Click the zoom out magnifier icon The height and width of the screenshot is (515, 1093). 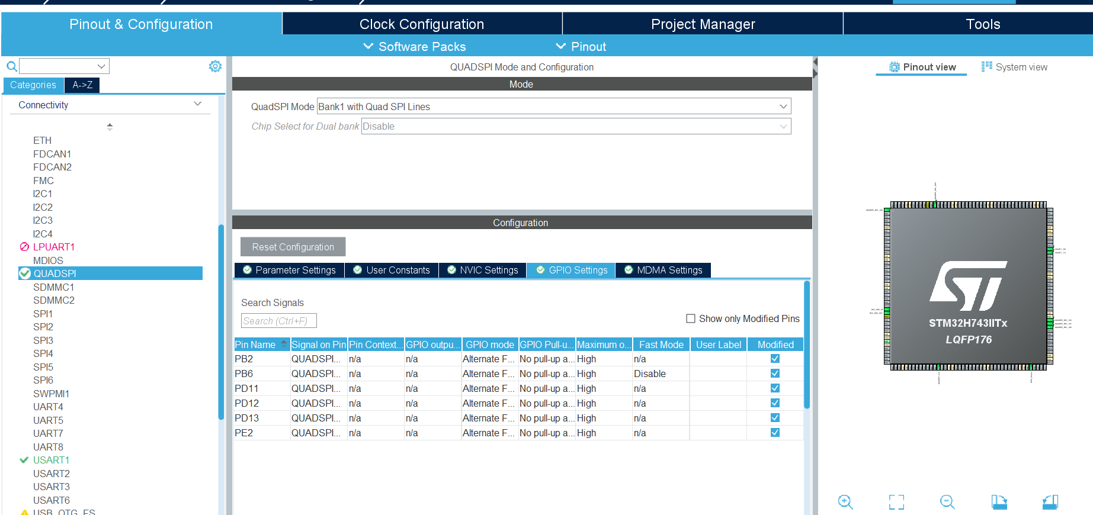tap(947, 502)
